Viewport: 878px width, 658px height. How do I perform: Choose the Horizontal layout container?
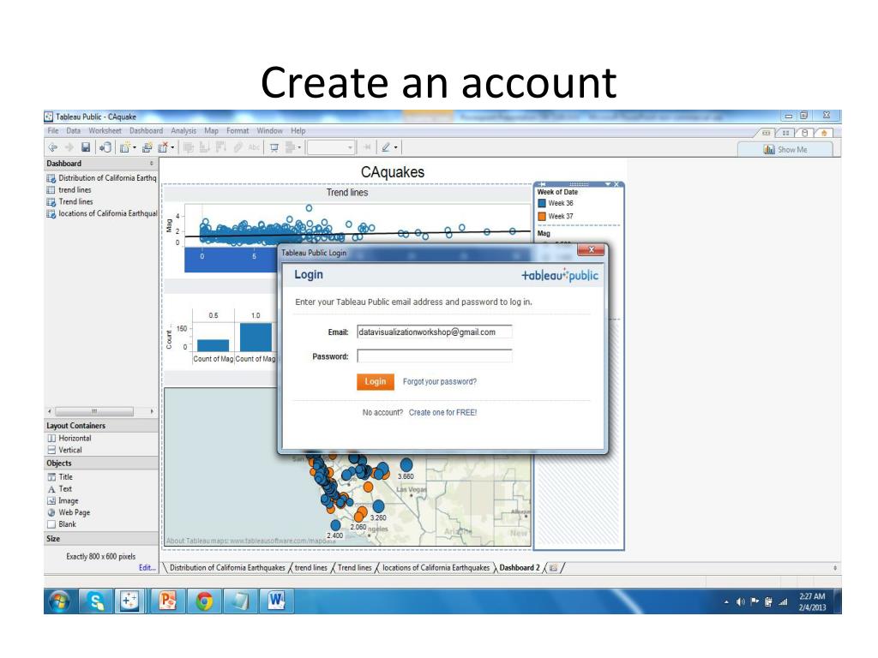69,438
